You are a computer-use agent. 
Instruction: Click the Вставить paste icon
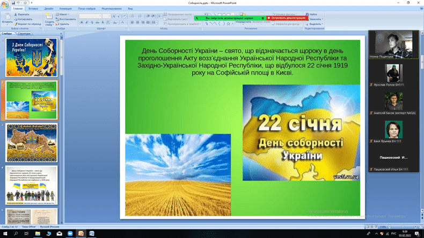tap(6, 18)
